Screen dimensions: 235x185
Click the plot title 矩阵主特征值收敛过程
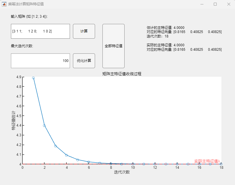coord(122,74)
